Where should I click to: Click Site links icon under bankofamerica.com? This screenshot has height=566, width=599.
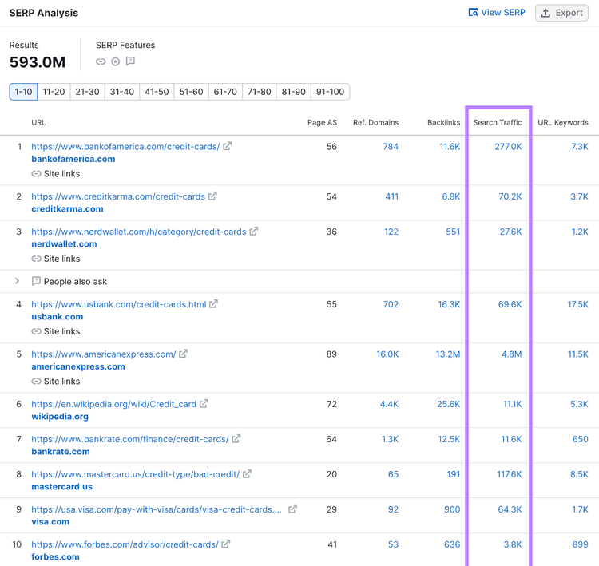pyautogui.click(x=36, y=174)
